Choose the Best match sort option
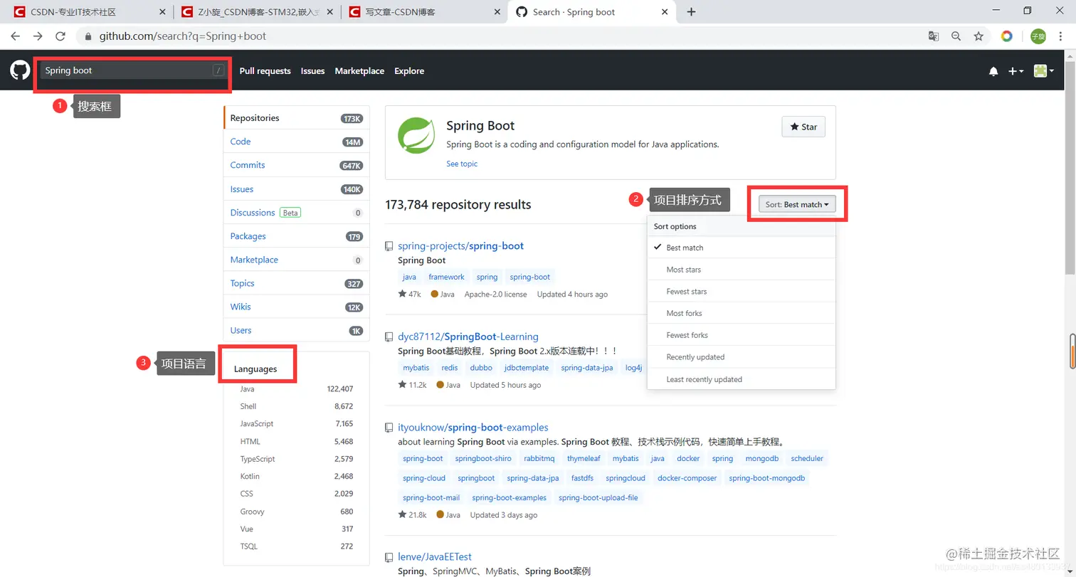Viewport: 1076px width, 577px height. click(x=742, y=248)
